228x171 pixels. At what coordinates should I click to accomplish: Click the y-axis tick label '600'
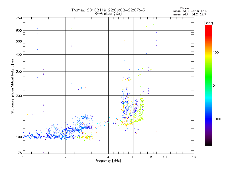[19, 30]
